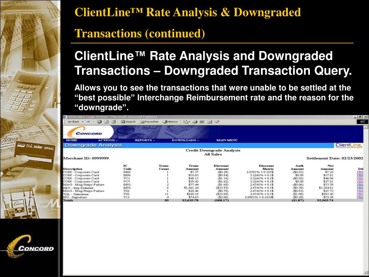The height and width of the screenshot is (277, 369).
Task: Click the Internet Explorer Windows flag throbber
Action: [362, 122]
